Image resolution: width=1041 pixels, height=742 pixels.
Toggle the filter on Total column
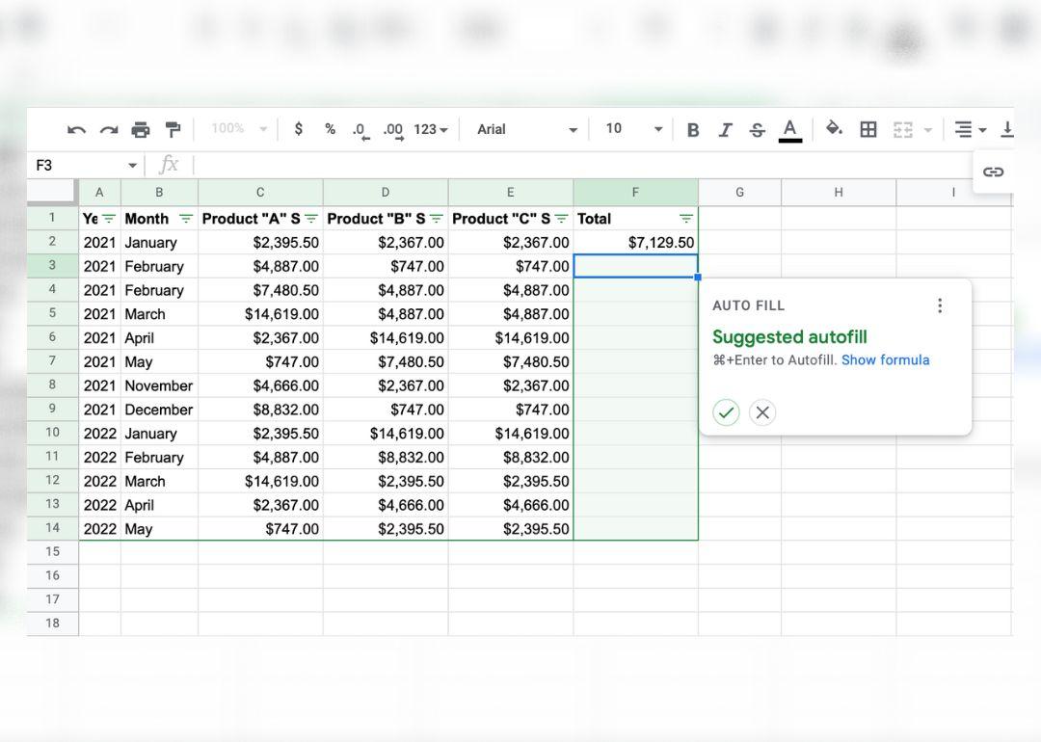coord(685,219)
